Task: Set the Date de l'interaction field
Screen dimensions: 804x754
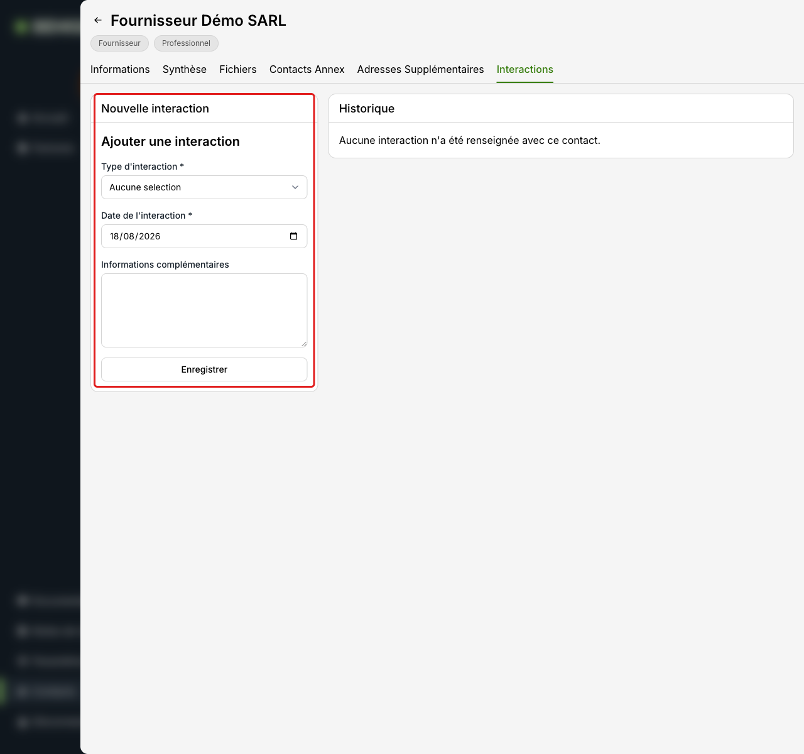Action: 204,236
